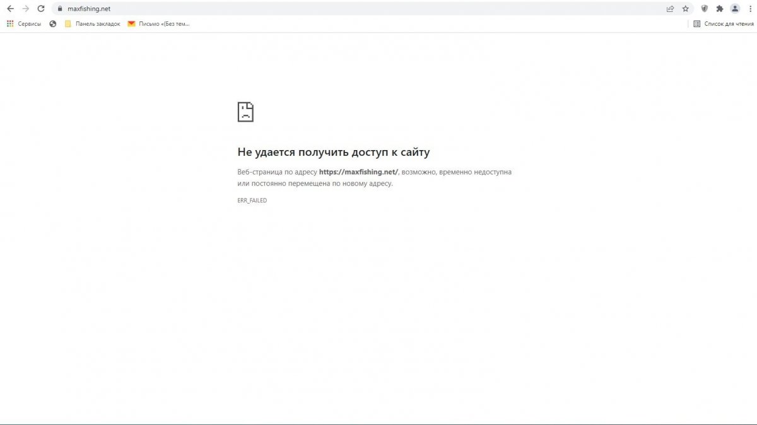Open the shield extension icon
The width and height of the screenshot is (757, 425).
705,9
